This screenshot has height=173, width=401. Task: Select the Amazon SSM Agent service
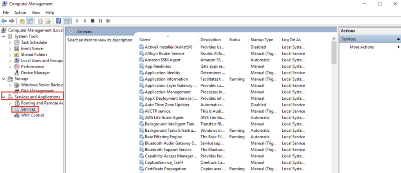(163, 60)
